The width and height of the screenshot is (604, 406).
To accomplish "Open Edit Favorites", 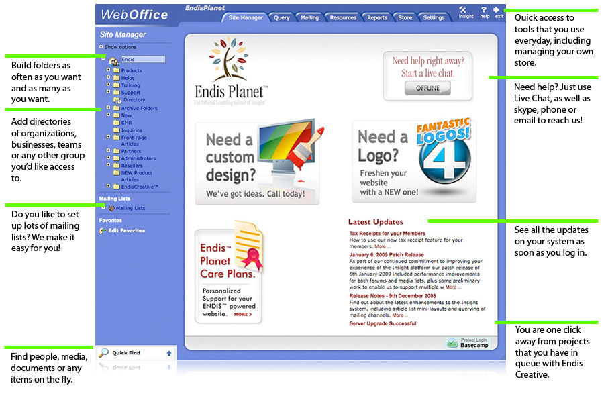I will [x=126, y=230].
